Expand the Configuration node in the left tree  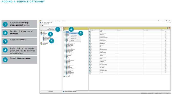coord(41,43)
